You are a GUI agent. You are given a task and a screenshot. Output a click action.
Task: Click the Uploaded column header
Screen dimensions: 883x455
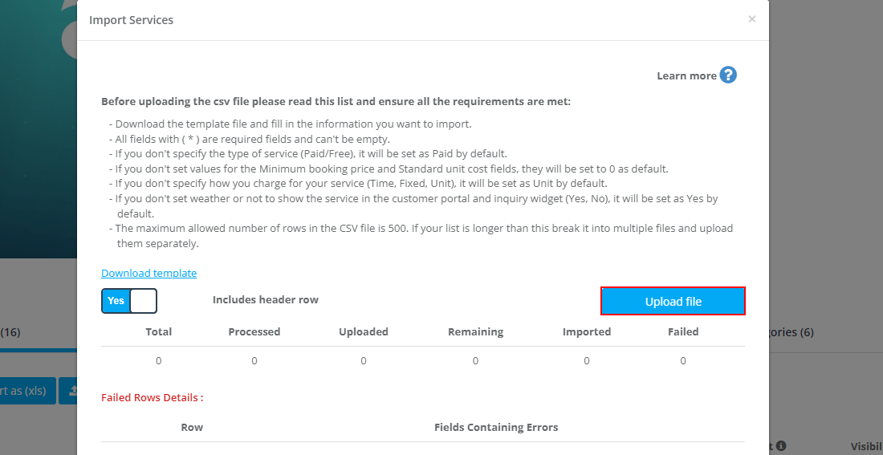coord(364,331)
